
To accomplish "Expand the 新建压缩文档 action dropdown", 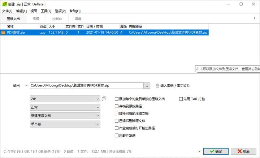I will 65,116.
